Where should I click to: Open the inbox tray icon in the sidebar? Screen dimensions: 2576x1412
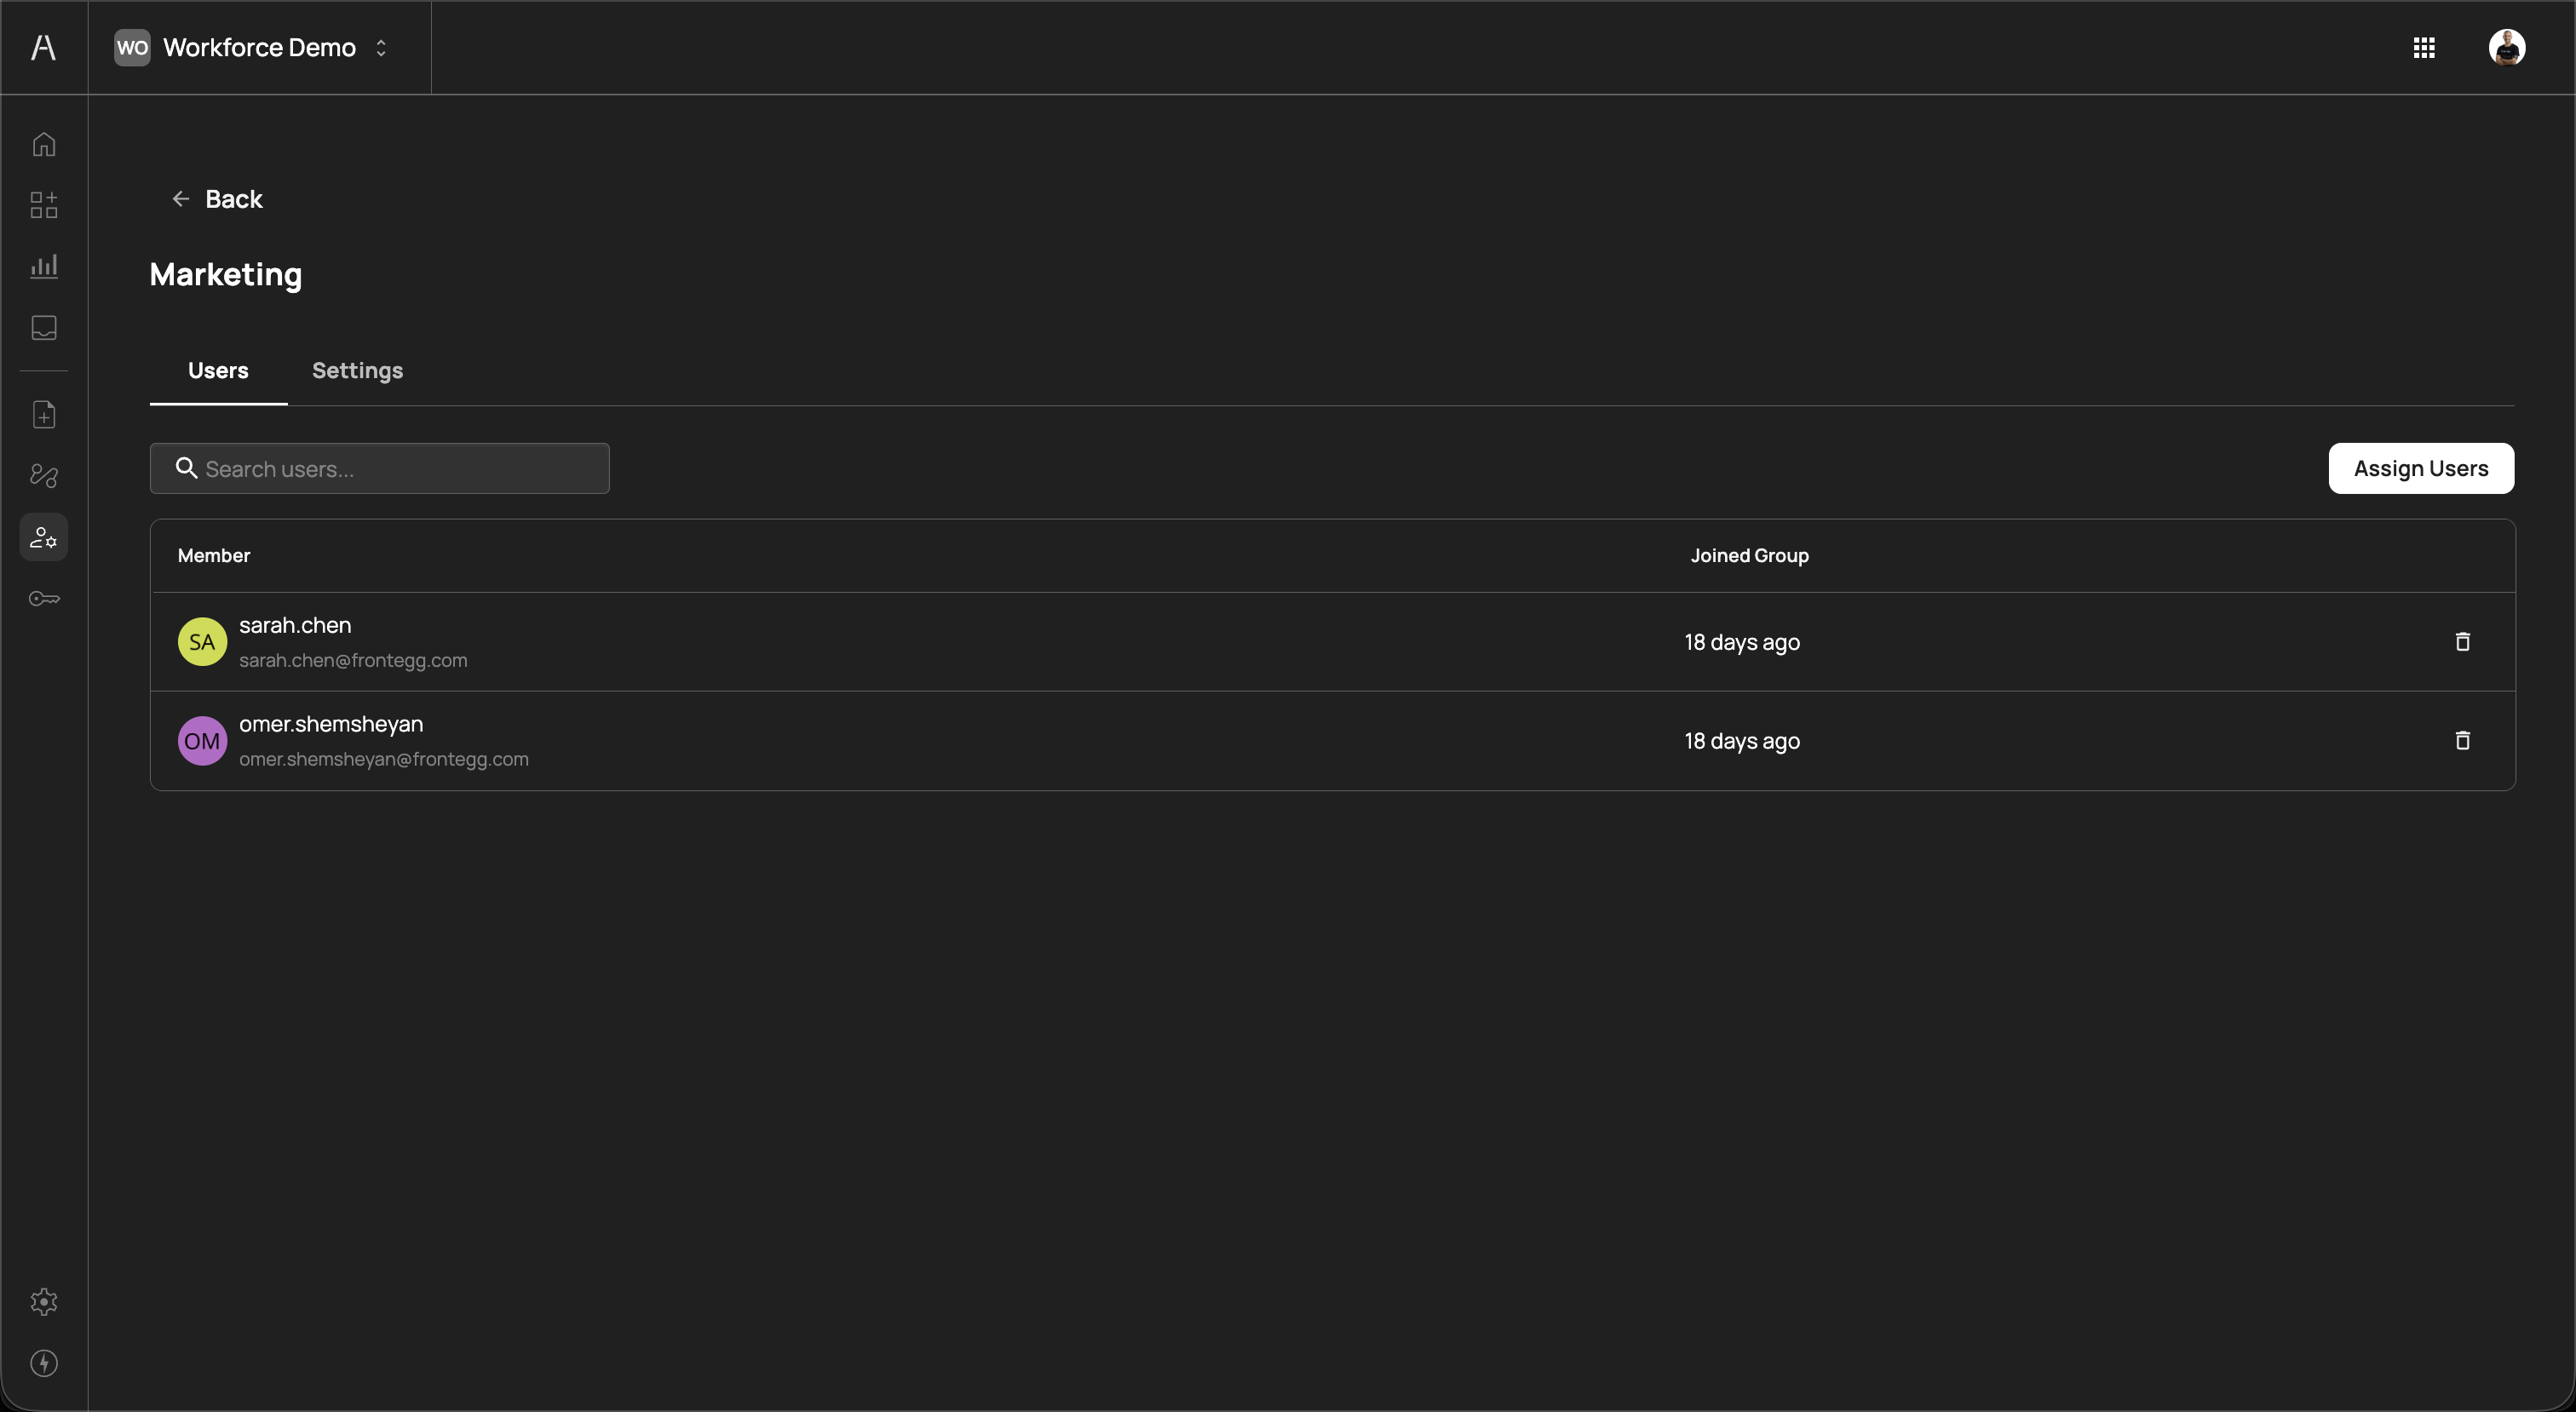point(44,328)
